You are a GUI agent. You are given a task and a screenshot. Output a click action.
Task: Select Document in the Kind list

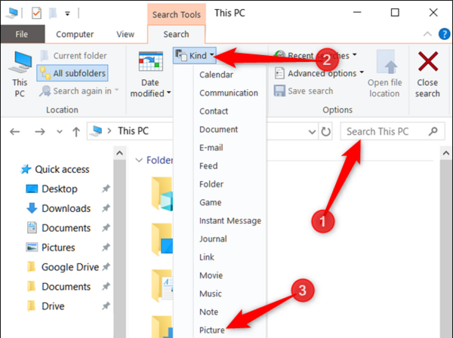[x=218, y=129]
